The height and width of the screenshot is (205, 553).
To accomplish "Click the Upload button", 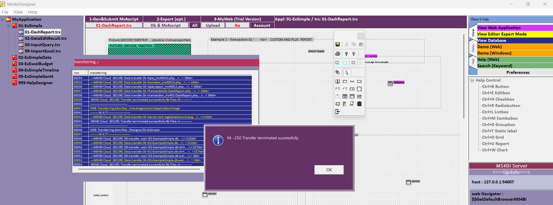I will 213,25.
